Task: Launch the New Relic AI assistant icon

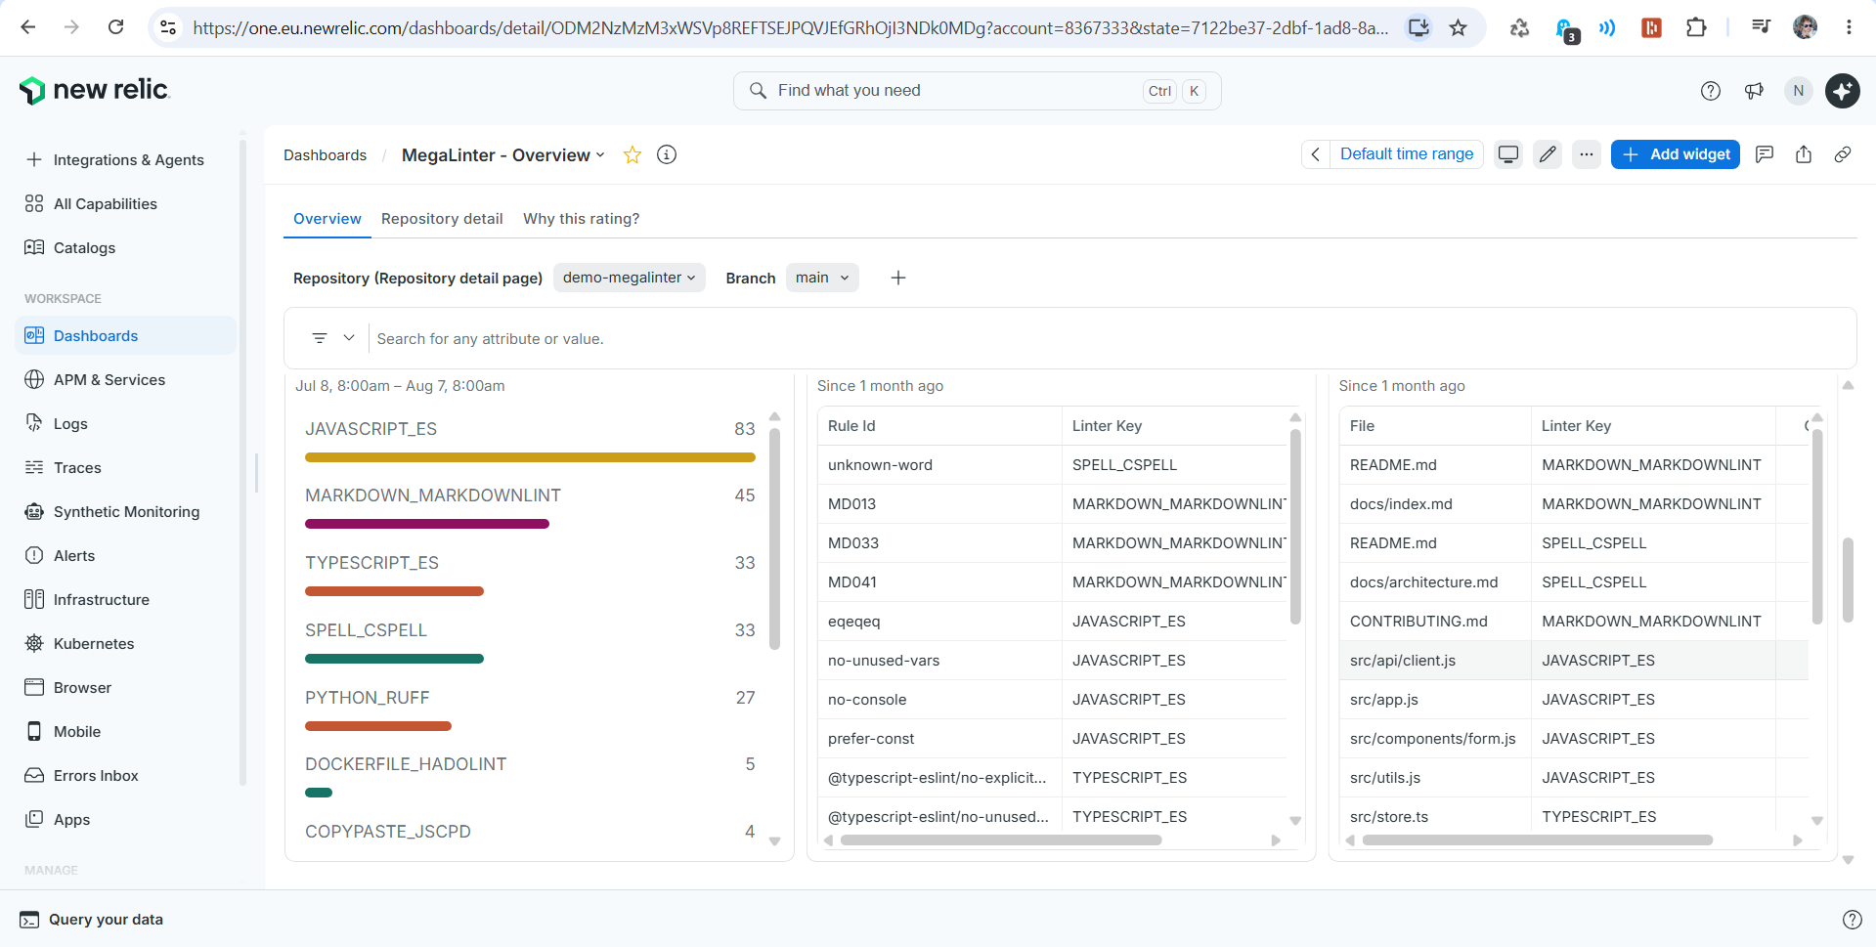Action: 1843,91
